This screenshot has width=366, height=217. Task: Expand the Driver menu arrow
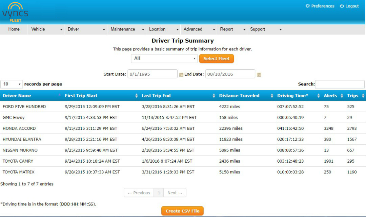point(104,30)
